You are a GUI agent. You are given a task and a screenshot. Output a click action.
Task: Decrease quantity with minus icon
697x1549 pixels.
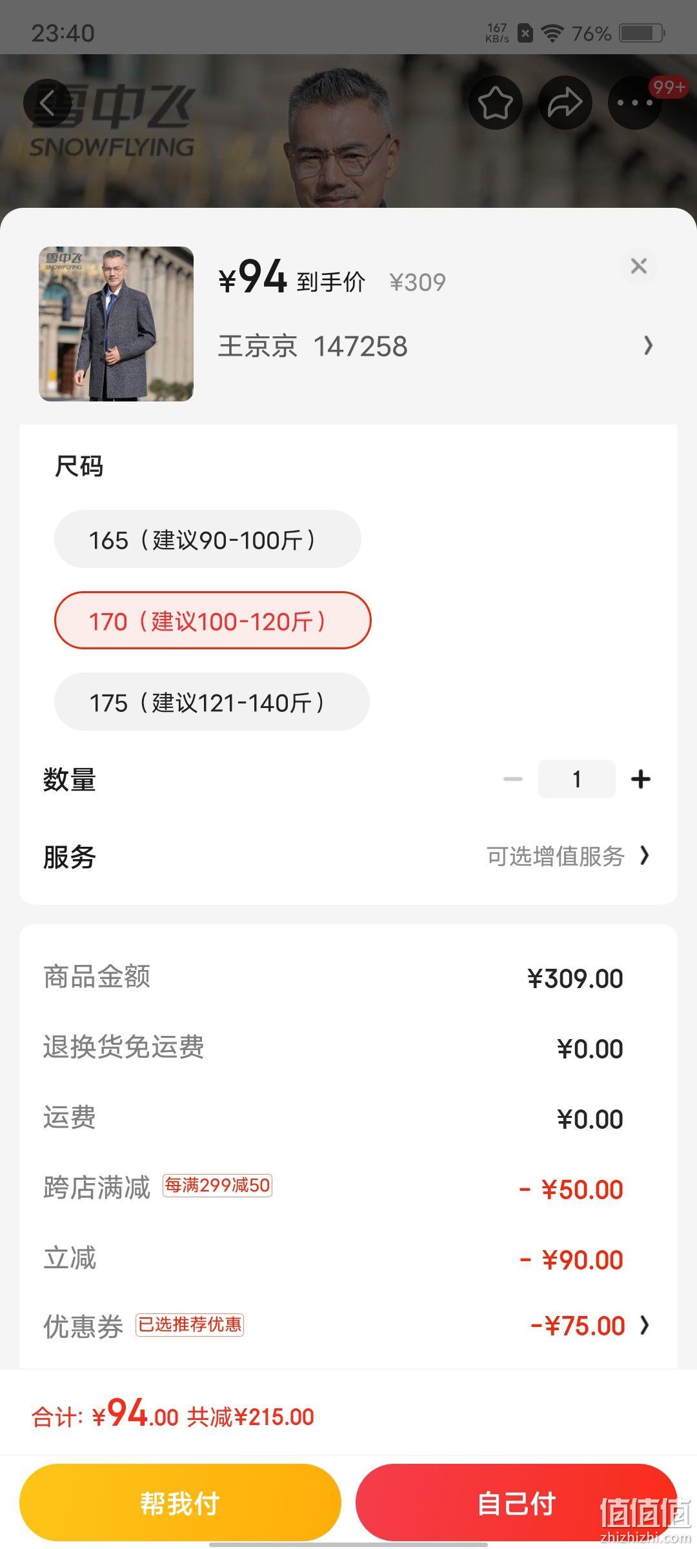click(513, 779)
